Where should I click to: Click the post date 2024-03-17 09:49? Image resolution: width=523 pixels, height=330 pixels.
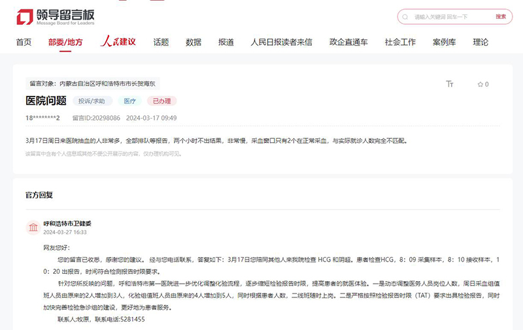pyautogui.click(x=152, y=118)
